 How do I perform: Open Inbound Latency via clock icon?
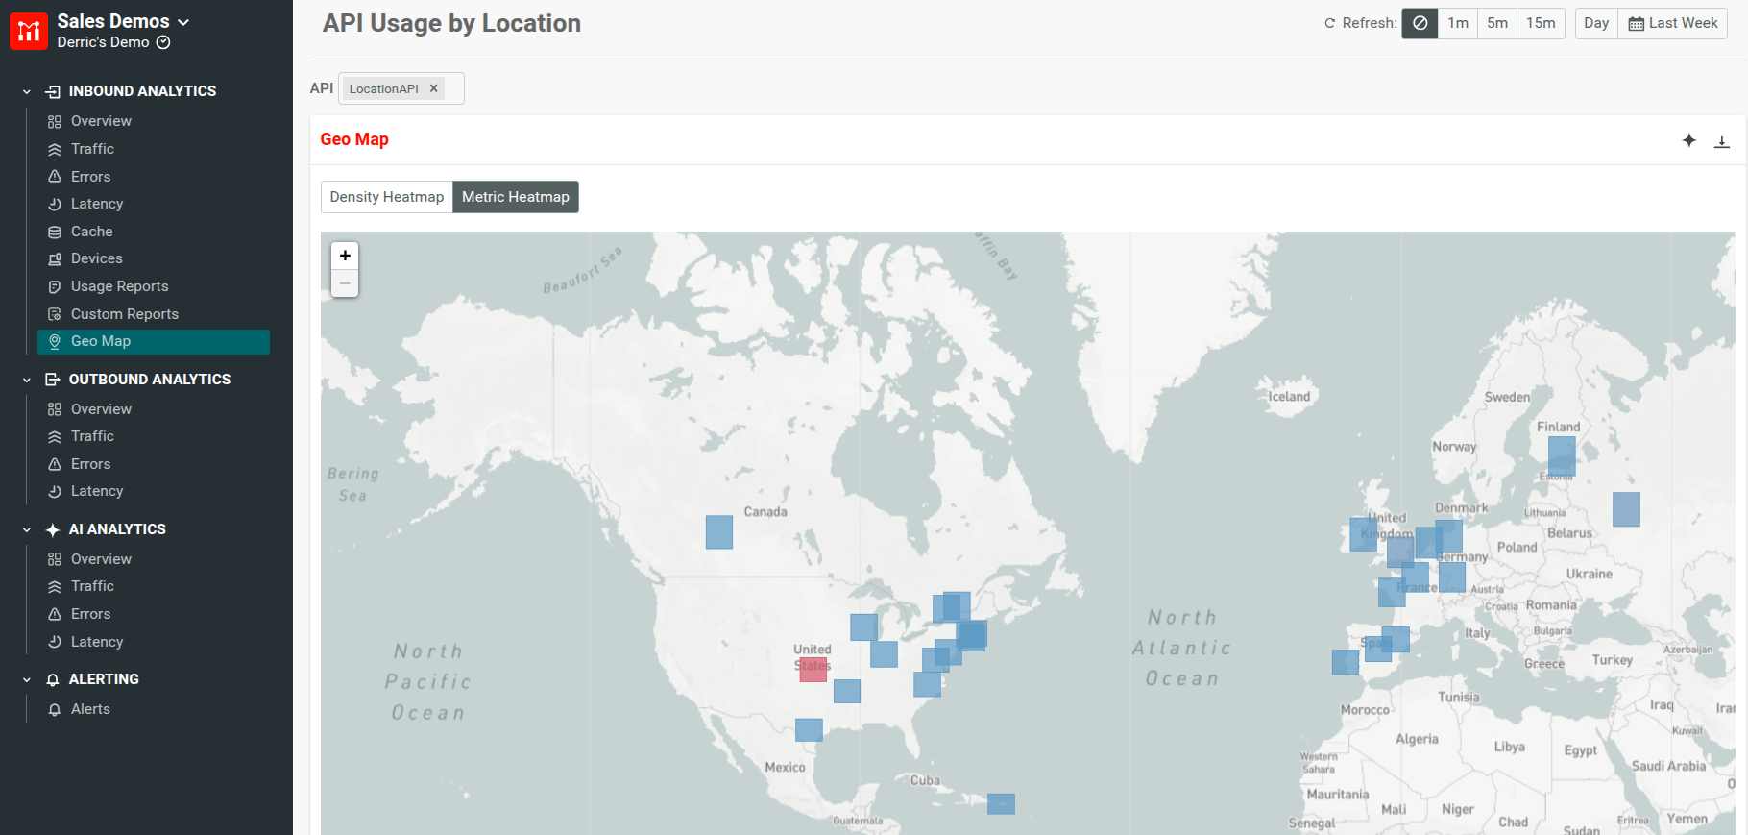(55, 205)
